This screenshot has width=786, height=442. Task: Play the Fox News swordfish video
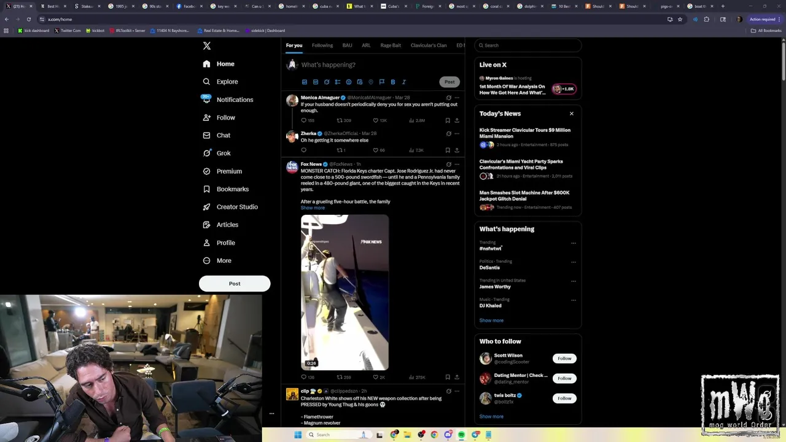pos(344,292)
